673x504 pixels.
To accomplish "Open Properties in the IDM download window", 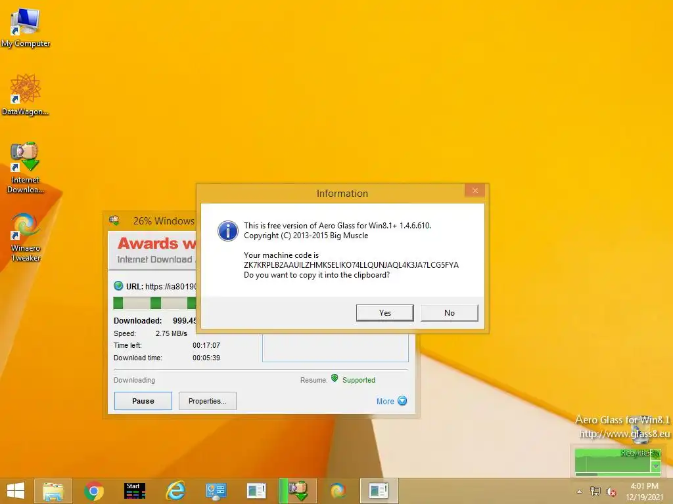I will point(207,401).
